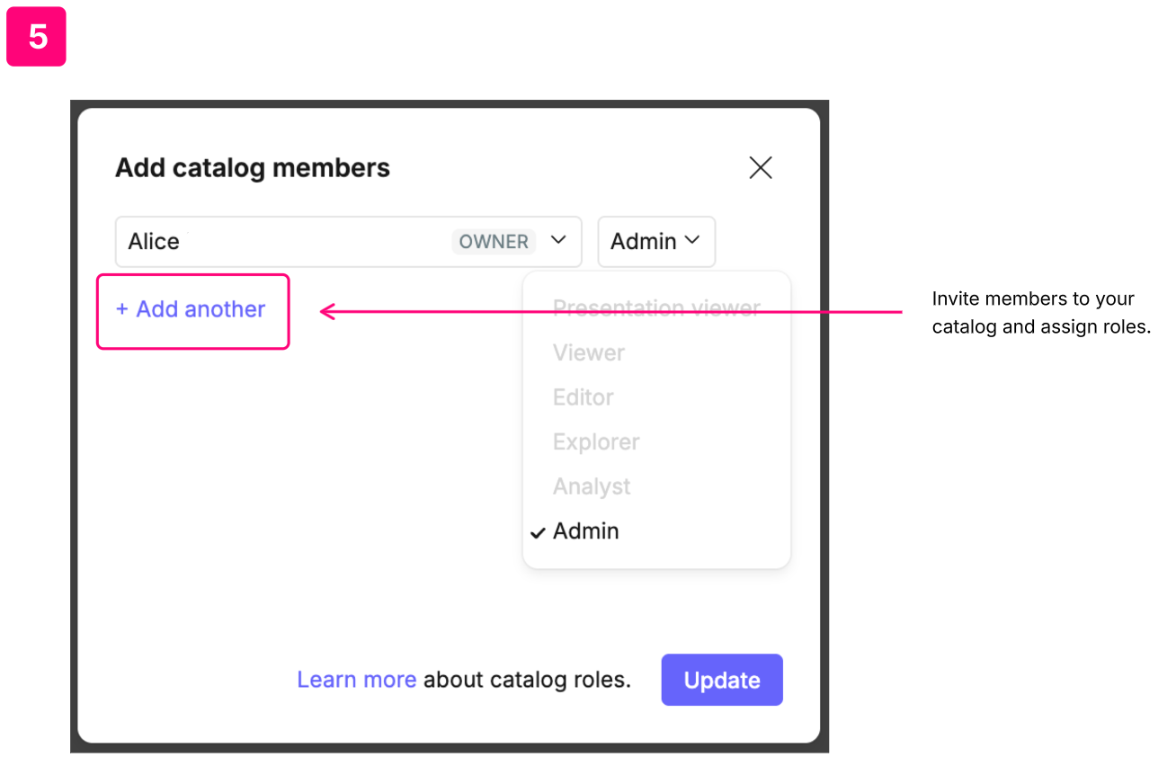The width and height of the screenshot is (1176, 766).
Task: Choose Analyst in the role menu
Action: click(592, 486)
